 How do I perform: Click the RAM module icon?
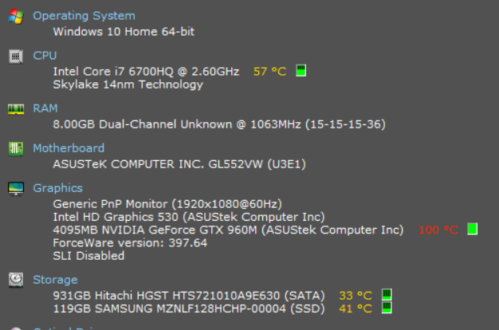(x=15, y=108)
